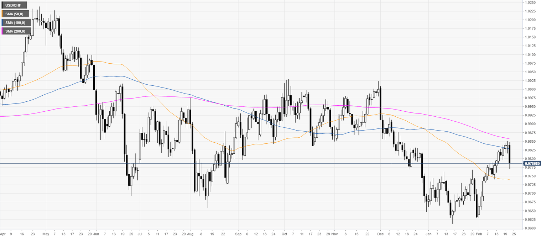
Task: Click the black swatch beside USD/CHF
Action: point(2,5)
